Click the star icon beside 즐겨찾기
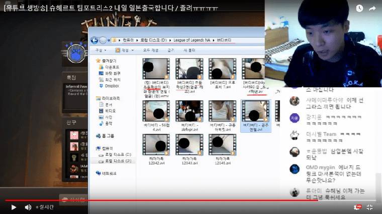This screenshot has height=214, width=382. [98, 61]
